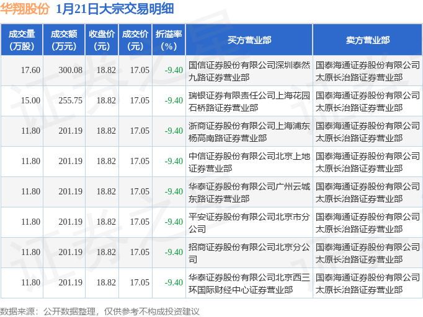Click buyer 浙商证券上海浦东杨高南路证券营业部
The height and width of the screenshot is (317, 423).
pos(249,132)
